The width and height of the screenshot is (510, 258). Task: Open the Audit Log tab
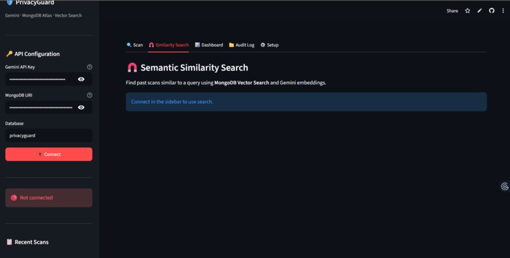coord(242,45)
